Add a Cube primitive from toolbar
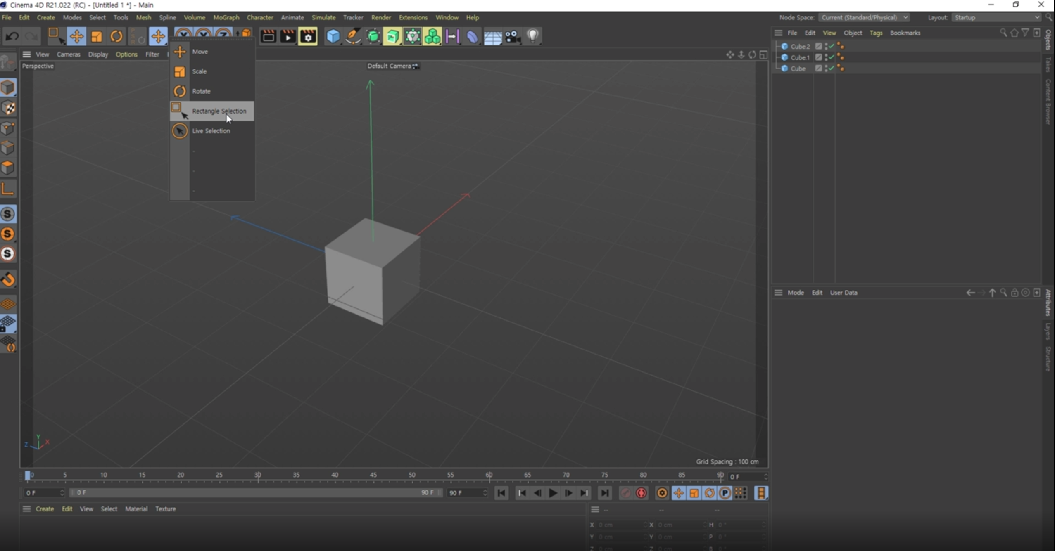Viewport: 1055px width, 551px height. pos(333,36)
